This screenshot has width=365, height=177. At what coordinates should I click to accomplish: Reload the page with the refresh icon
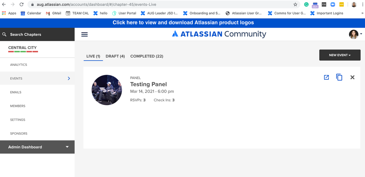point(22,4)
